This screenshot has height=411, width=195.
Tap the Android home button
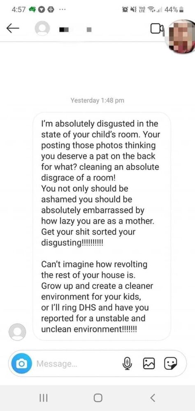97,398
